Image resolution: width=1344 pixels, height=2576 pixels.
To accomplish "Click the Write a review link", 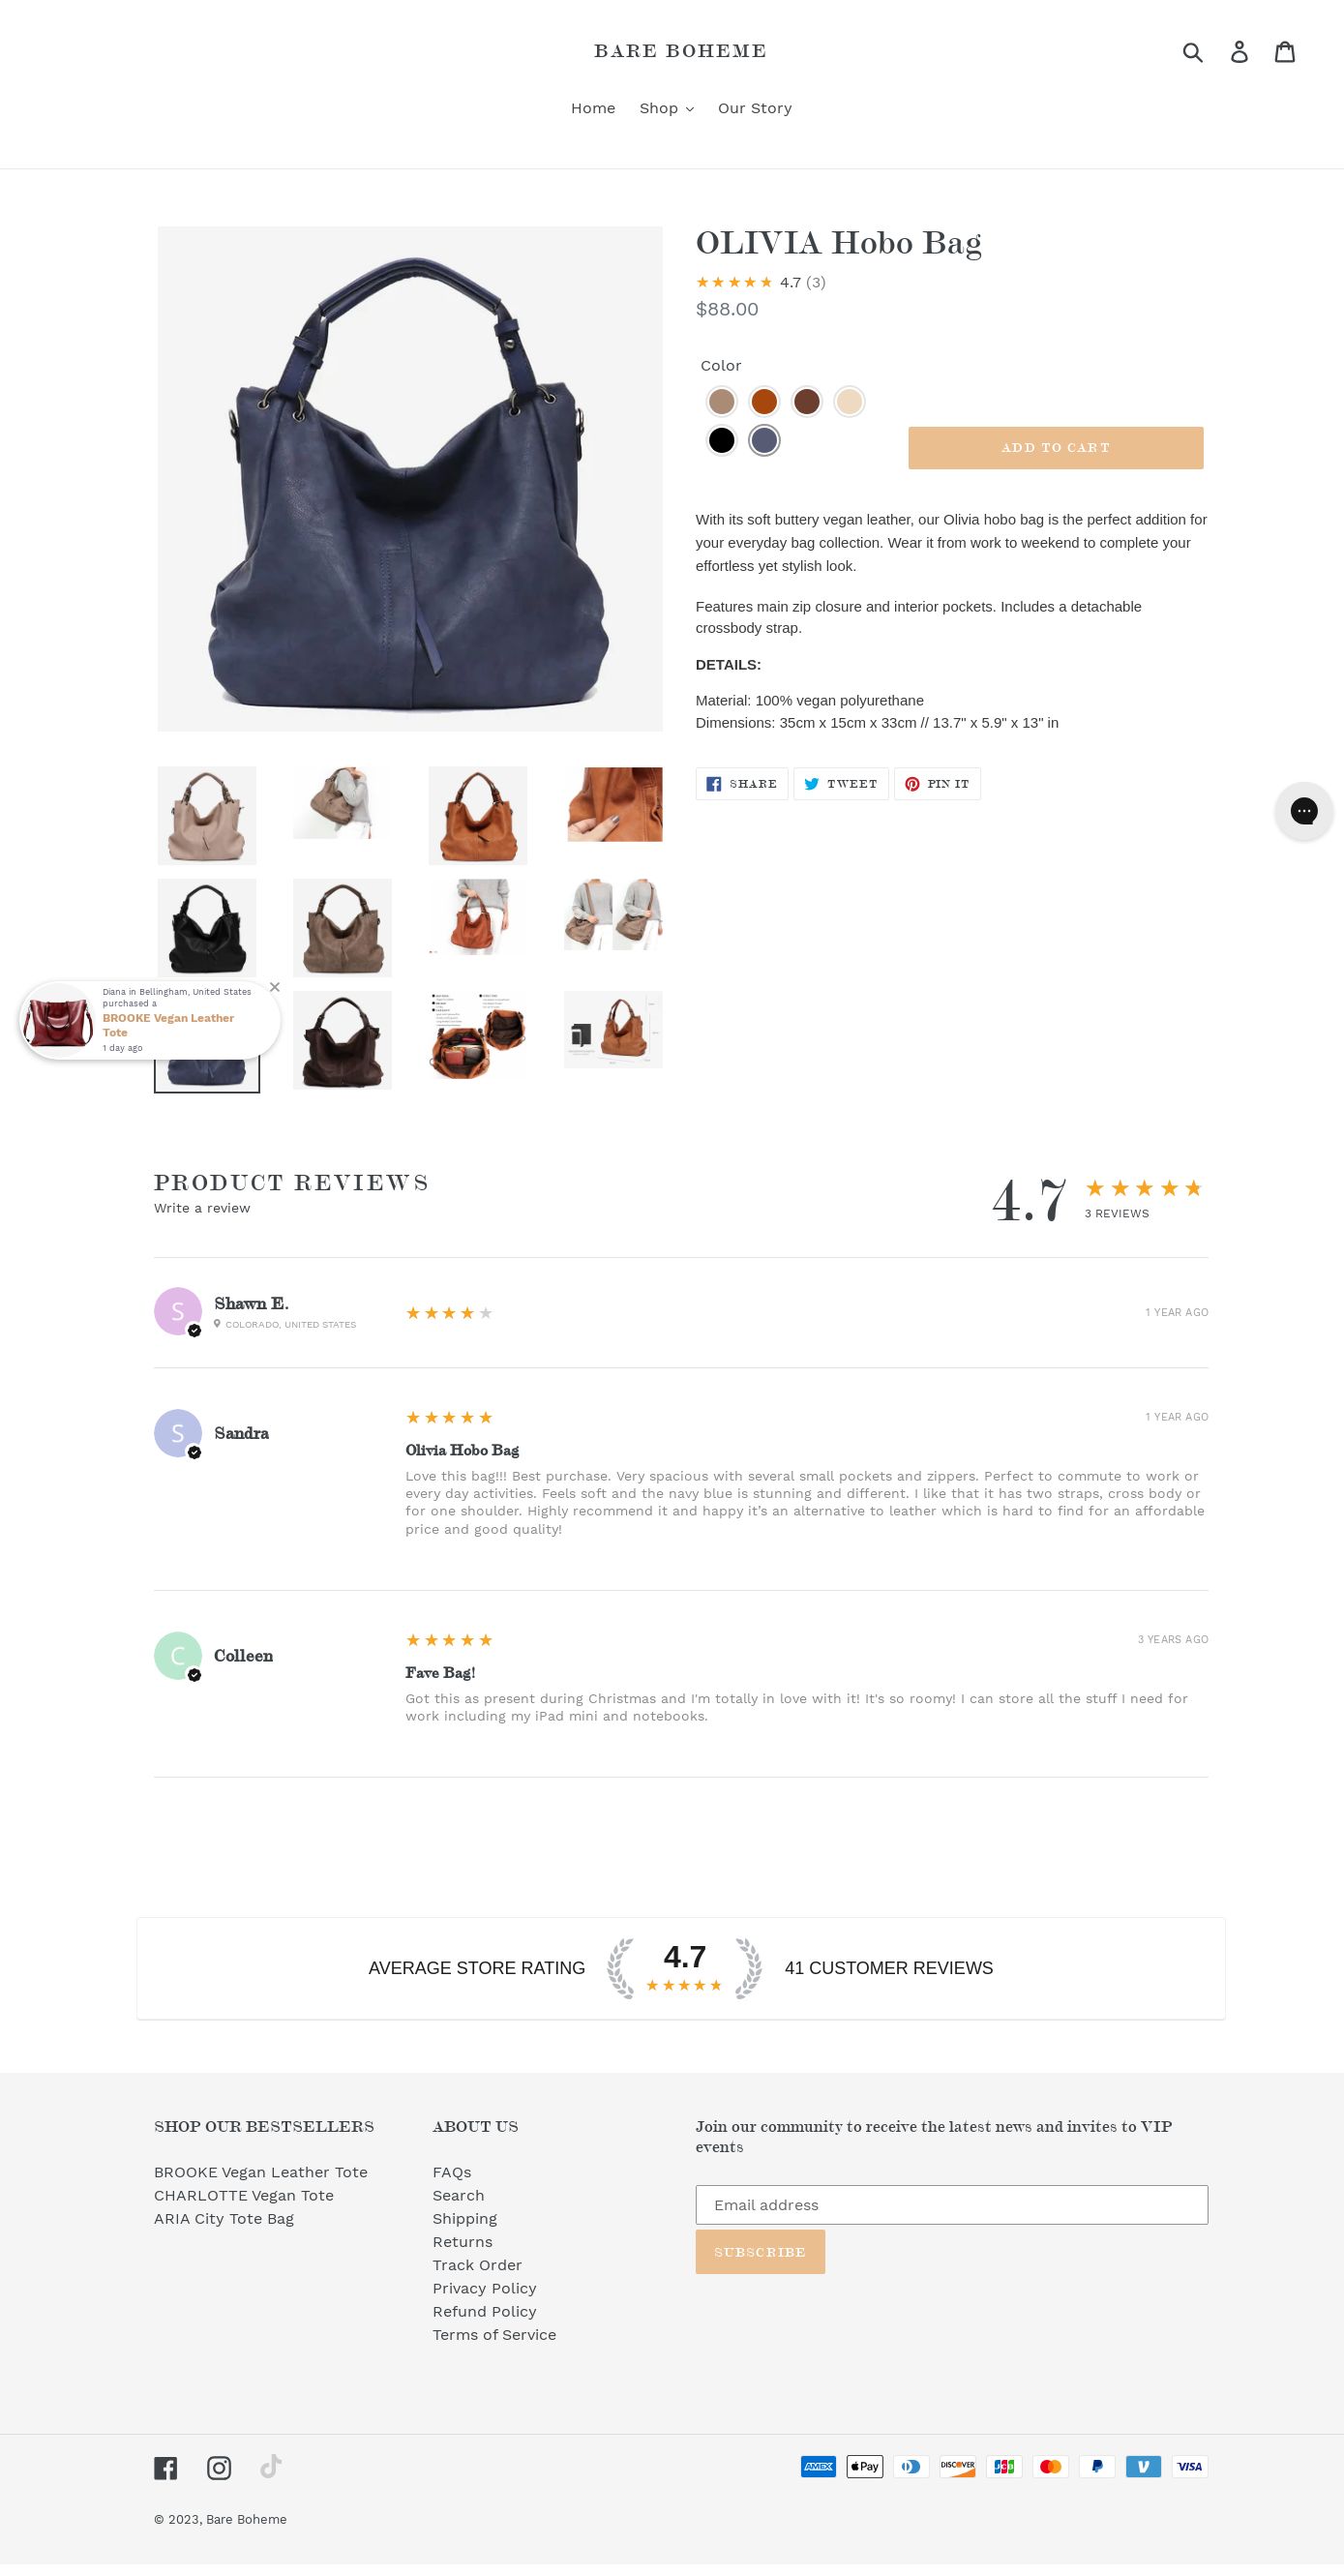I will 202,1208.
